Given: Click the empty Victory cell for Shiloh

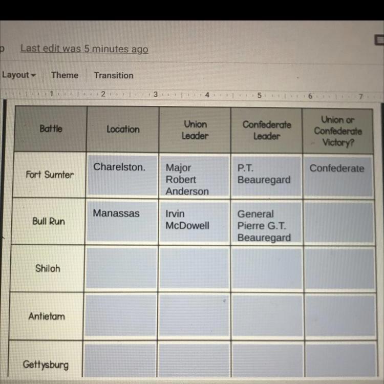Looking at the screenshot, I should [340, 269].
